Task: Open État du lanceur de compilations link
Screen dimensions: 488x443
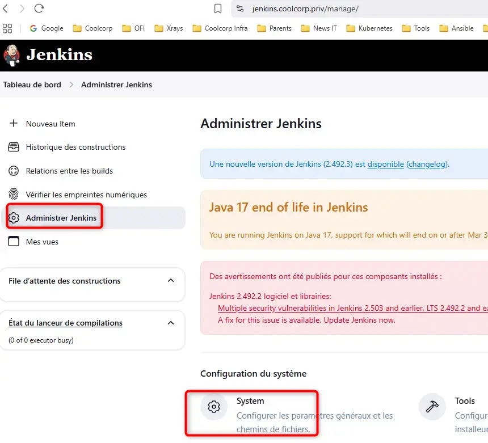Action: [65, 323]
